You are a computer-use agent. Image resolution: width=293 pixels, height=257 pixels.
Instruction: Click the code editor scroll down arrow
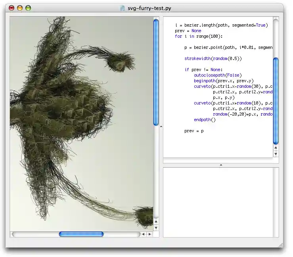click(276, 154)
